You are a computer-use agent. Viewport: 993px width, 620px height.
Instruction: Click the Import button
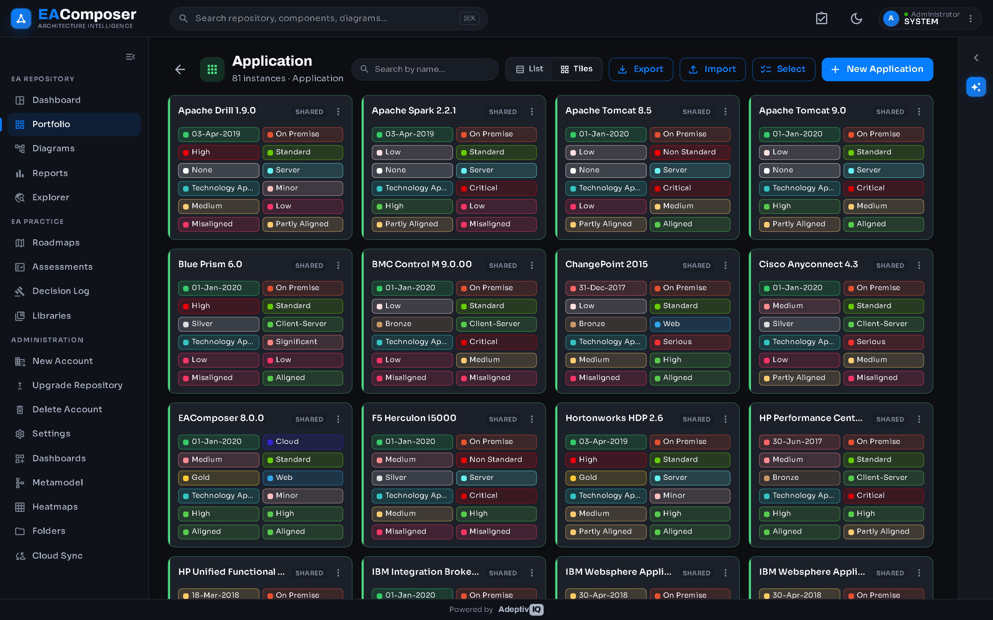(712, 69)
